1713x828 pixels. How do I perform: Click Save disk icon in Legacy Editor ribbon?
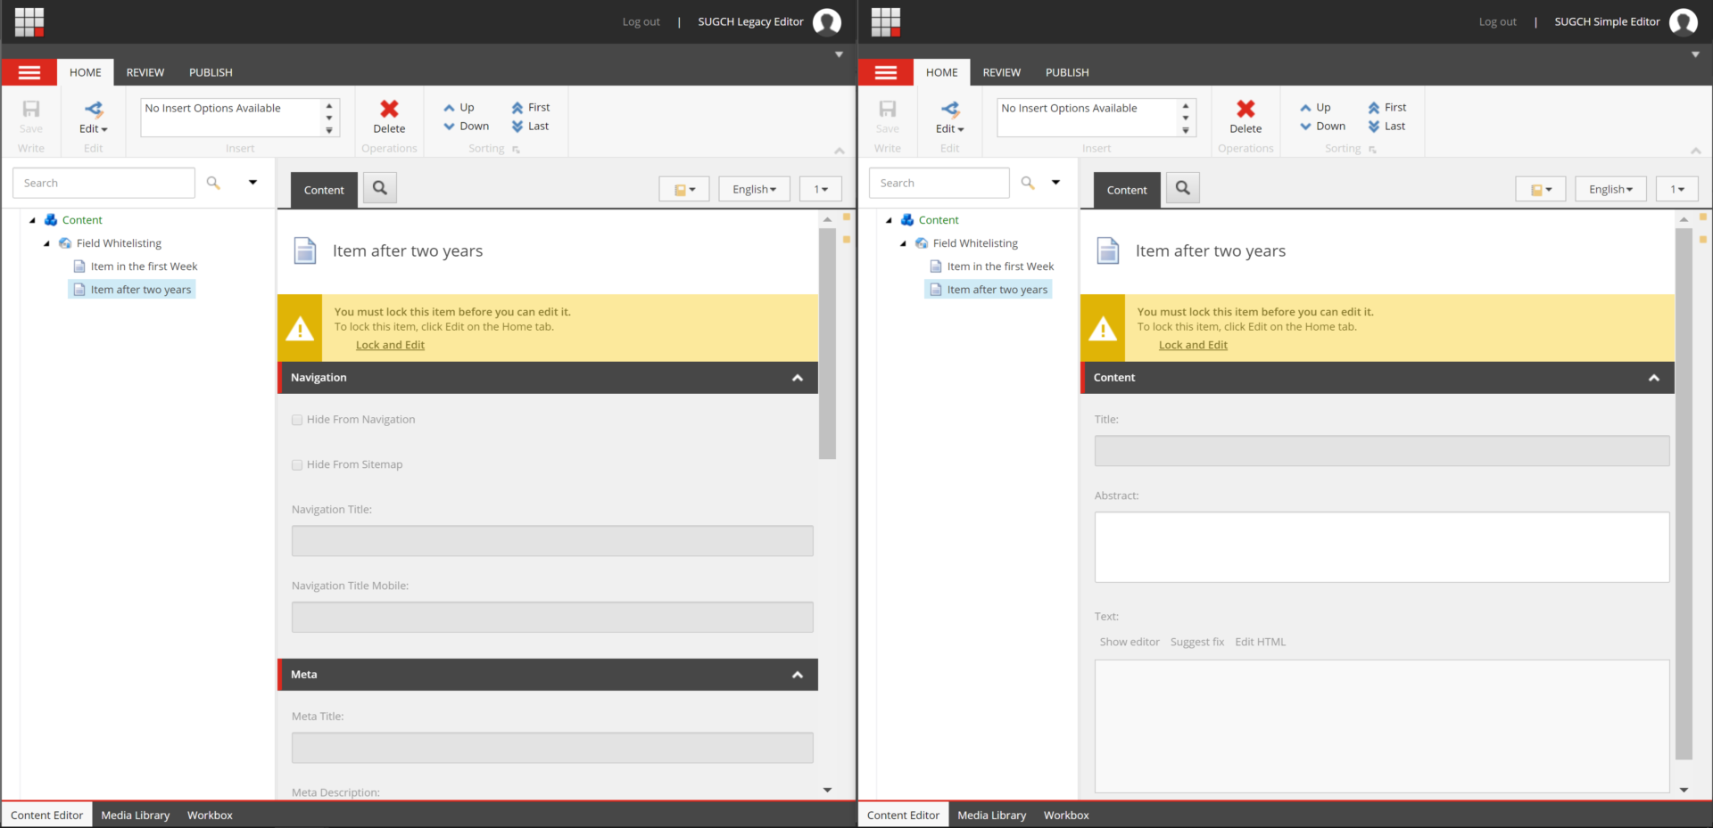31,109
